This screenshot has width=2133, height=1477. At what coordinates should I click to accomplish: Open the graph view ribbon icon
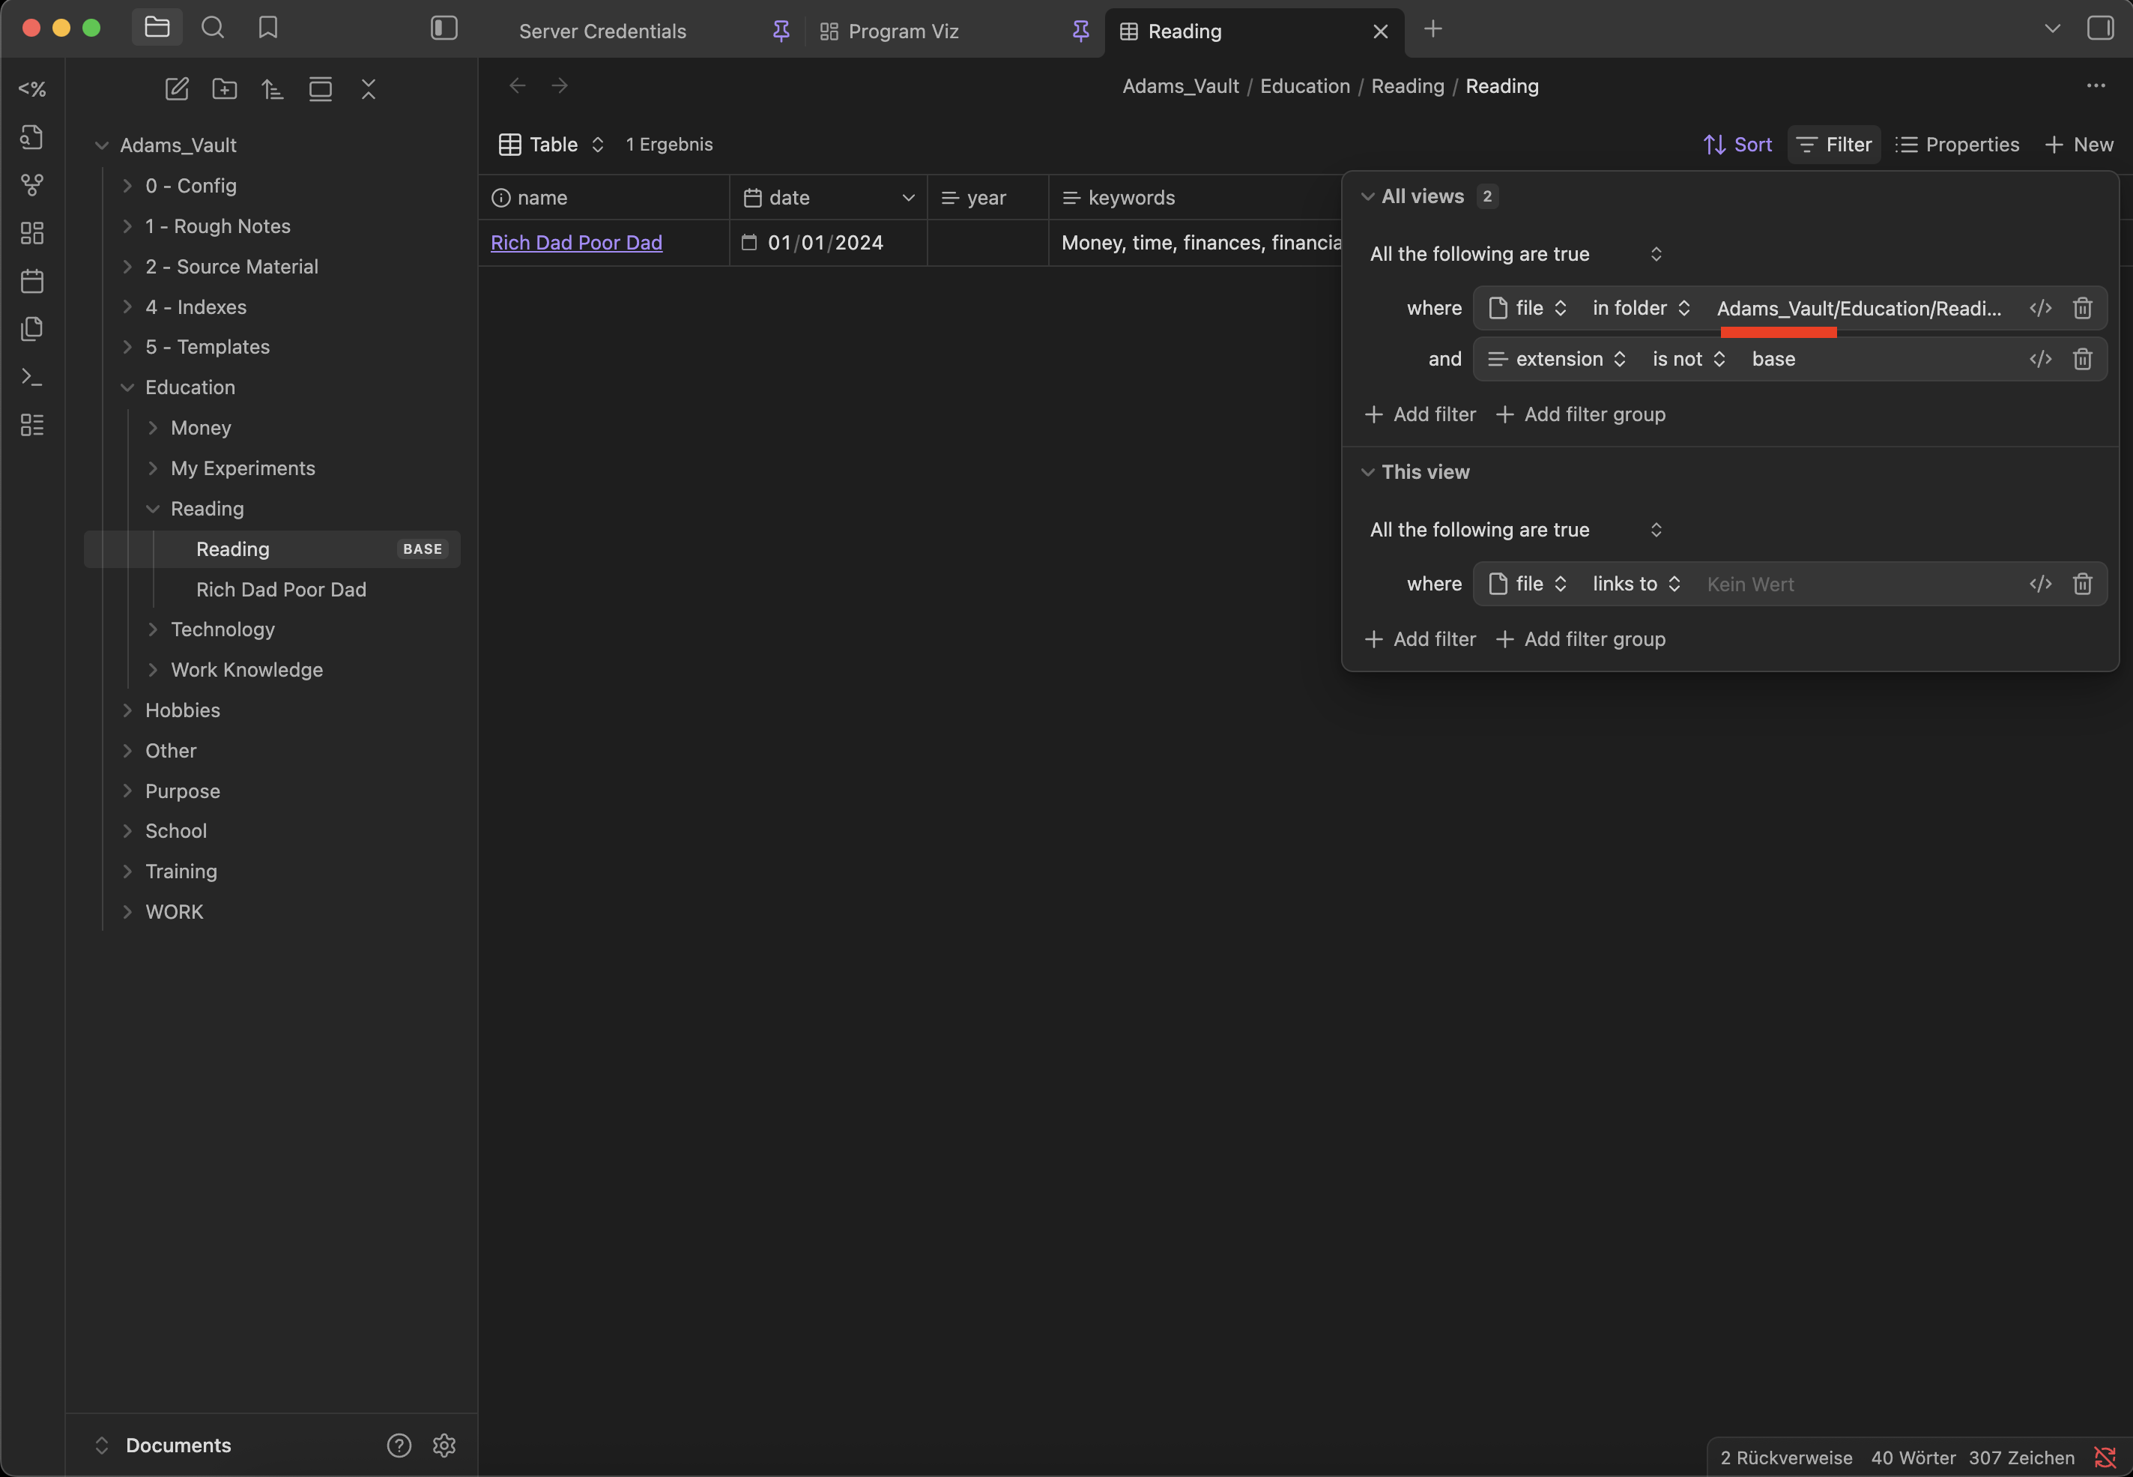(x=32, y=185)
